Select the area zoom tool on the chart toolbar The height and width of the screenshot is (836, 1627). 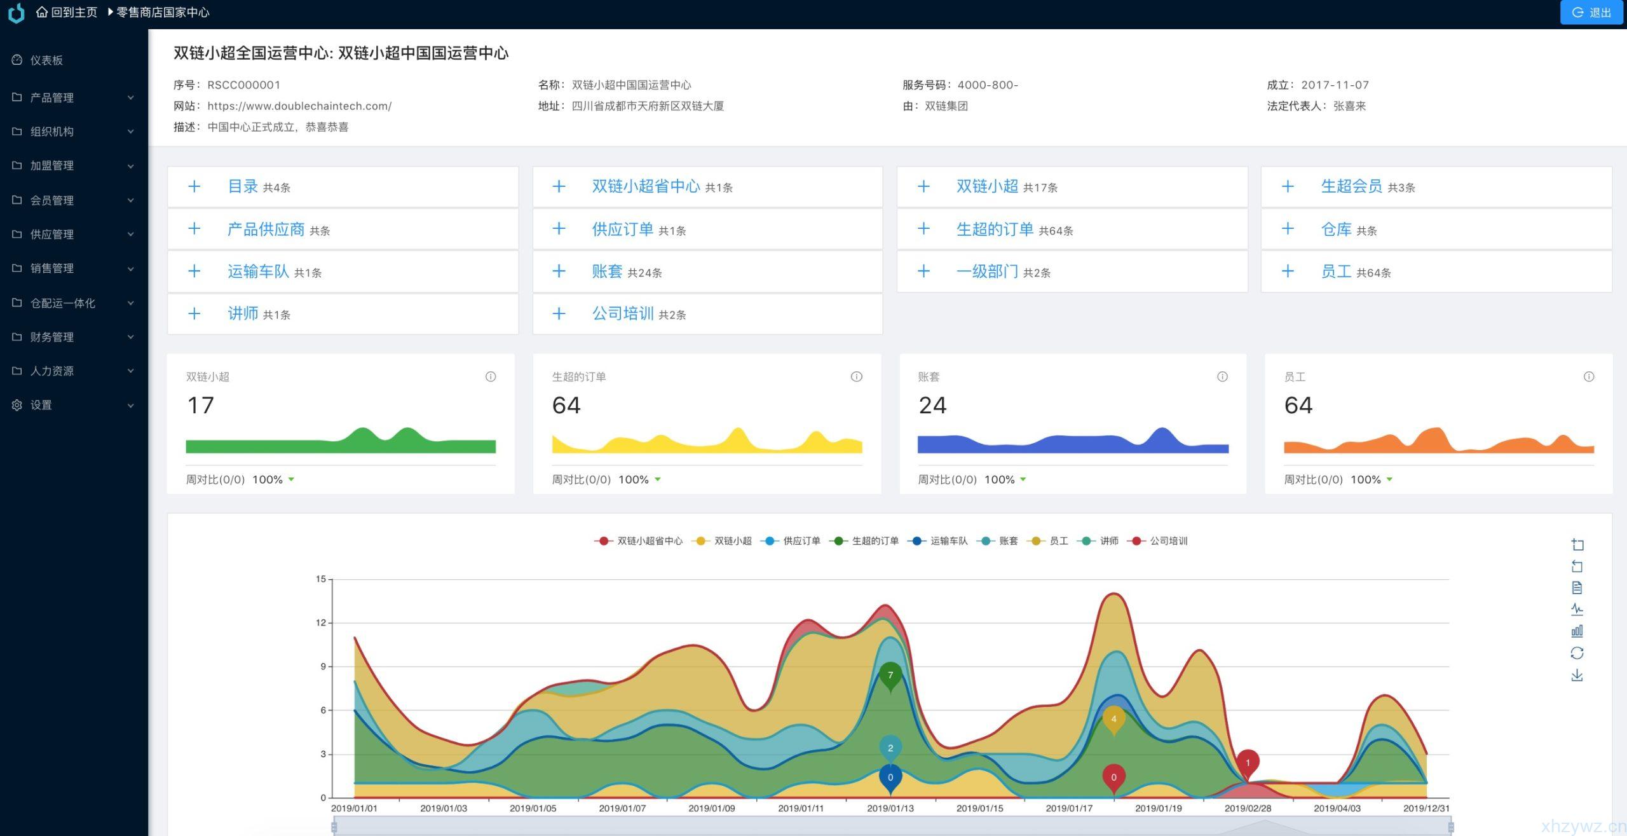1578,544
